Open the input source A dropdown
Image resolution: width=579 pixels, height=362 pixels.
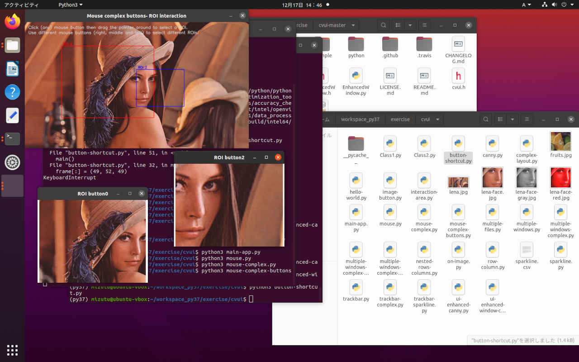click(x=527, y=5)
